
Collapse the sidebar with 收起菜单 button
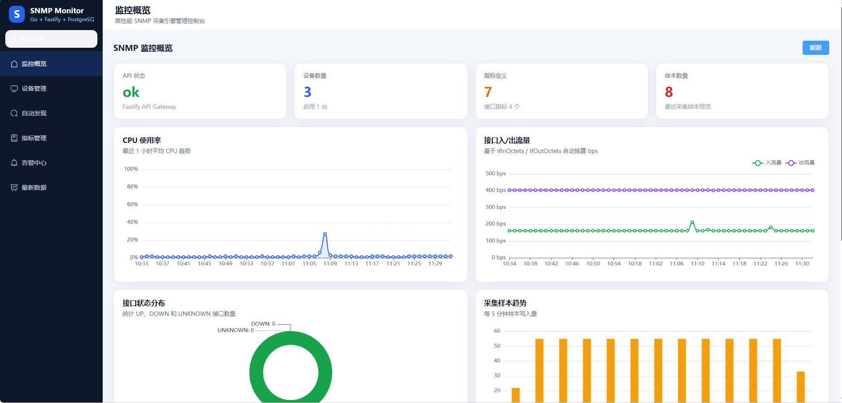point(51,39)
